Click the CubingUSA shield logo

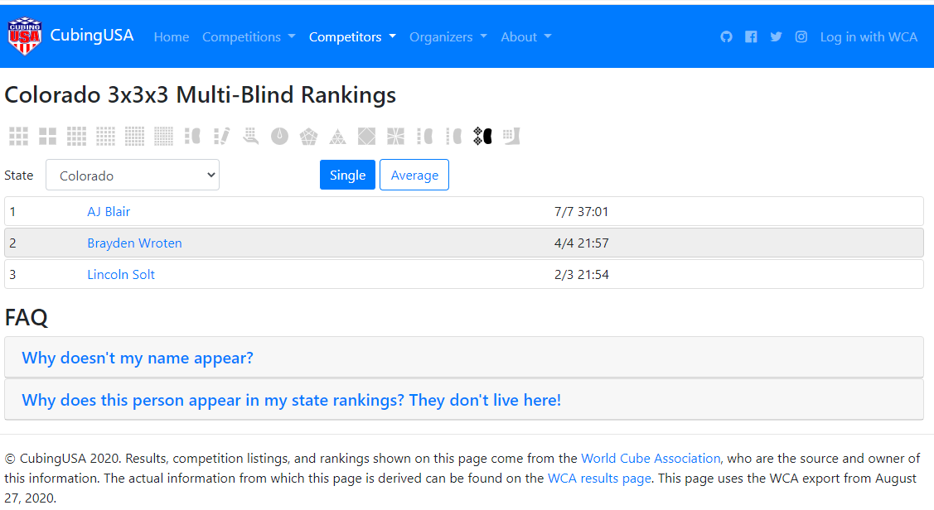pyautogui.click(x=24, y=36)
